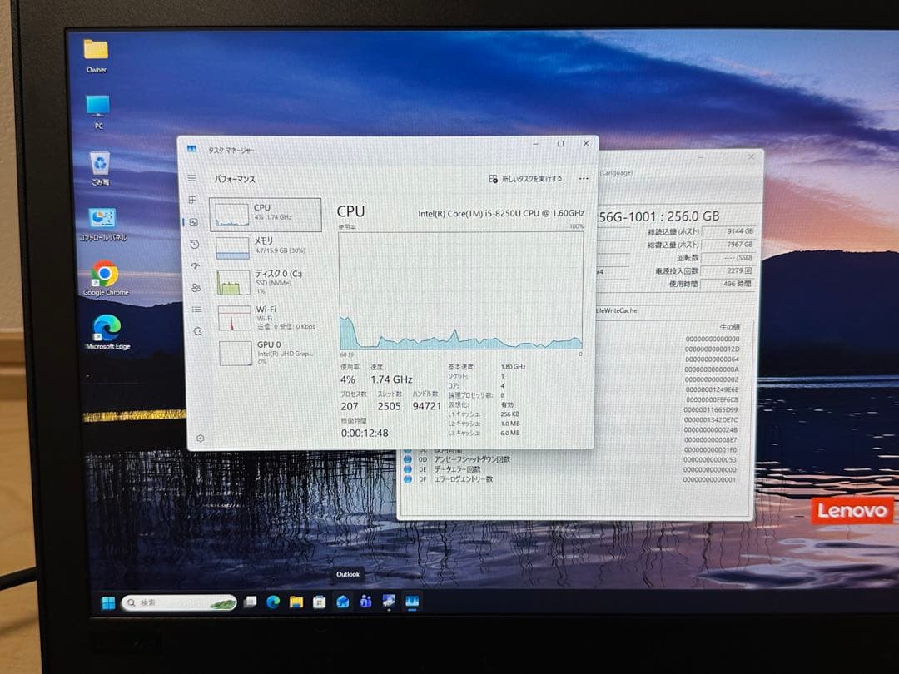Open the more options ellipsis menu

pos(584,179)
